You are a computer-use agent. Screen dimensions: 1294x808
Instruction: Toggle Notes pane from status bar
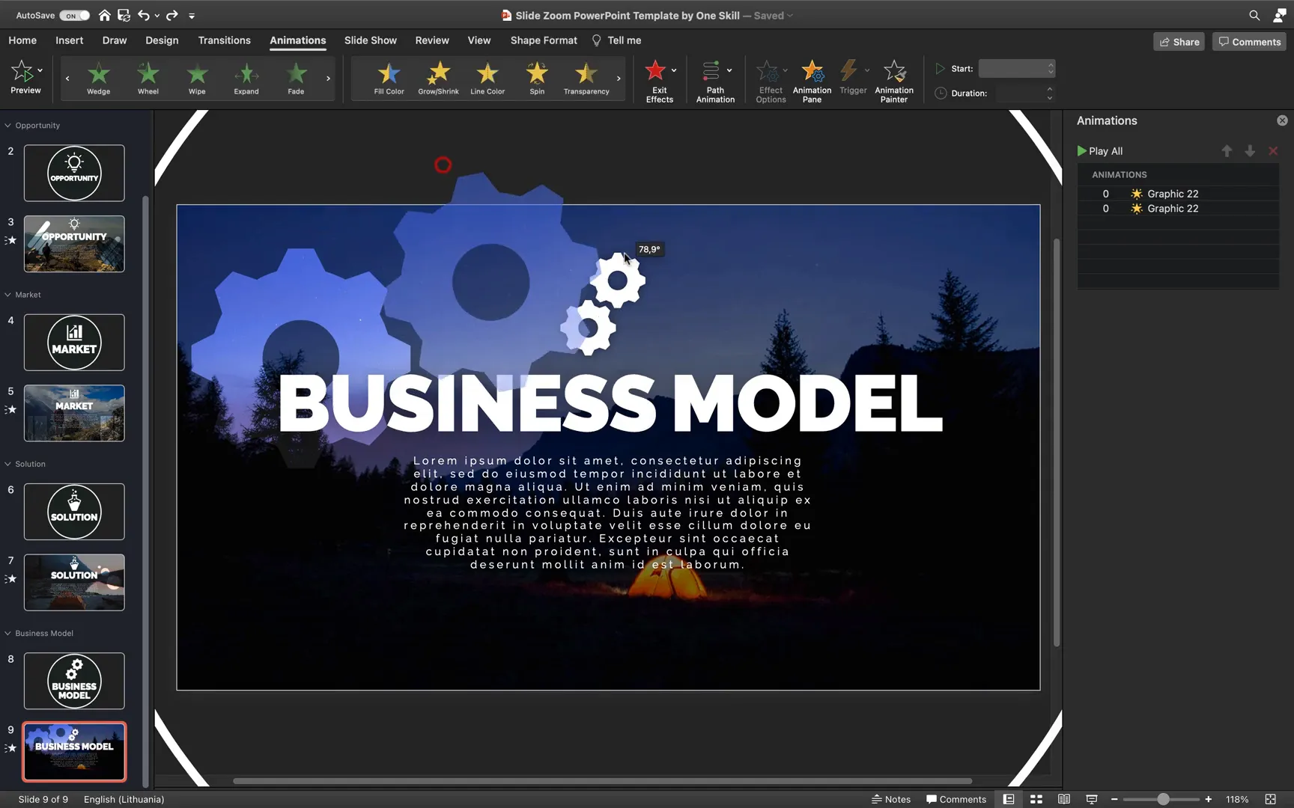click(891, 799)
